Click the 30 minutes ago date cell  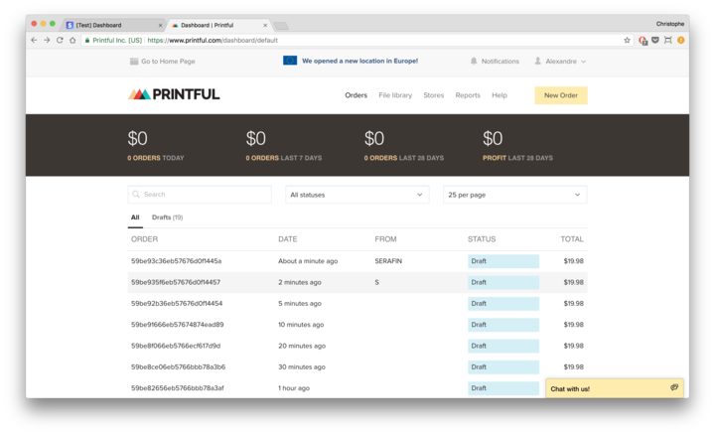(302, 366)
